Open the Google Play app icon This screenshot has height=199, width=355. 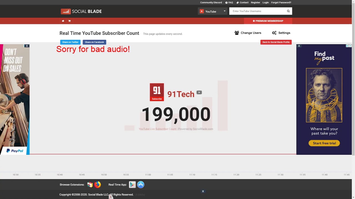pyautogui.click(x=132, y=185)
